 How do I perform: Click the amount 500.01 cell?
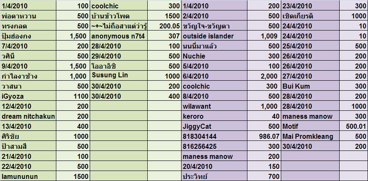tap(354, 126)
